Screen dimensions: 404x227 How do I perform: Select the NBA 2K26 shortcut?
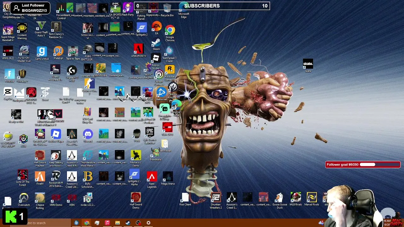tap(167, 129)
